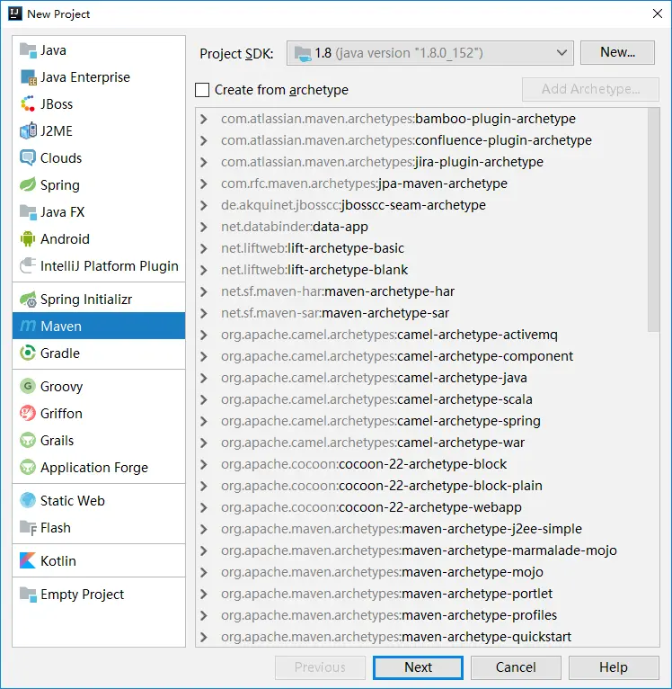Expand the jbosscc-seam-archetype node
Screen dimensions: 672x689
pyautogui.click(x=204, y=205)
